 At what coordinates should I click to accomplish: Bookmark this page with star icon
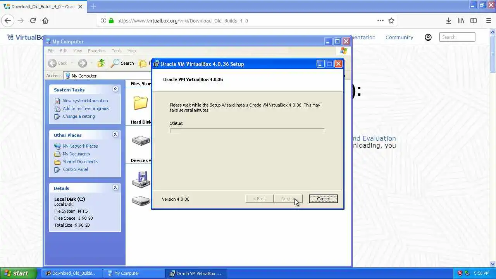click(391, 21)
